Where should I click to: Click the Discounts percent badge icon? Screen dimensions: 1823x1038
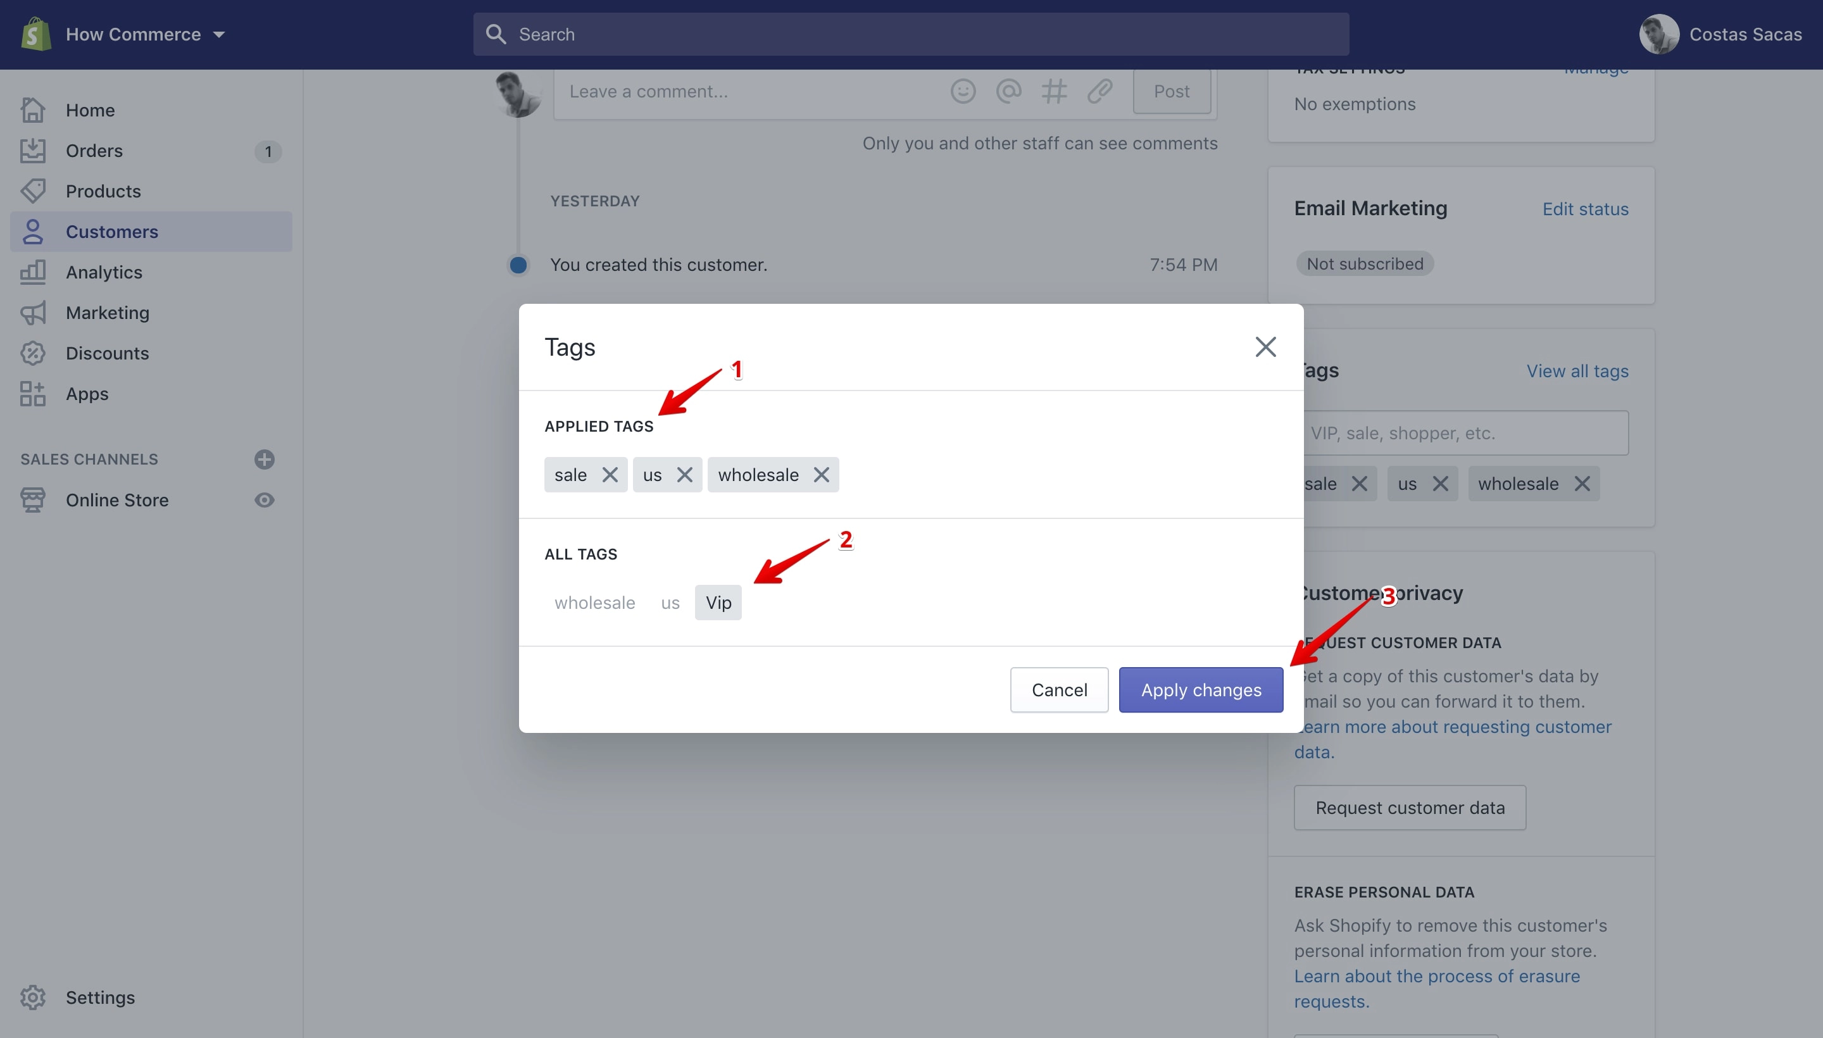pos(33,354)
